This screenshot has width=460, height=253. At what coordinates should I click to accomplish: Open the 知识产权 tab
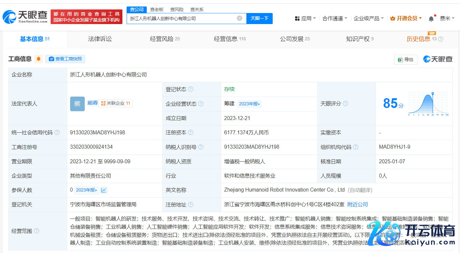[359, 39]
